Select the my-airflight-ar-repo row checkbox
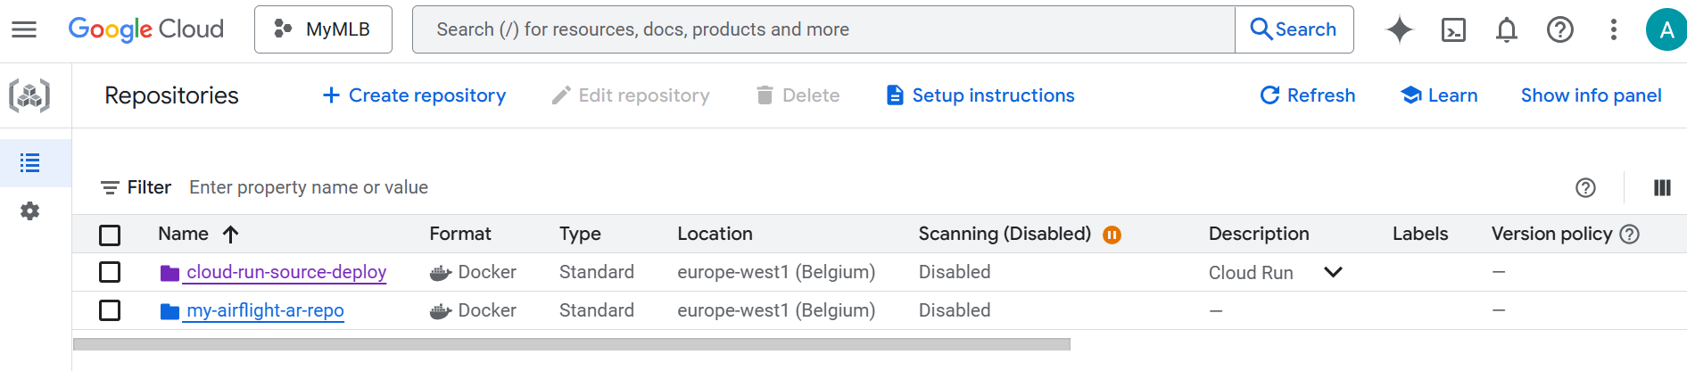The width and height of the screenshot is (1687, 371). 110,310
